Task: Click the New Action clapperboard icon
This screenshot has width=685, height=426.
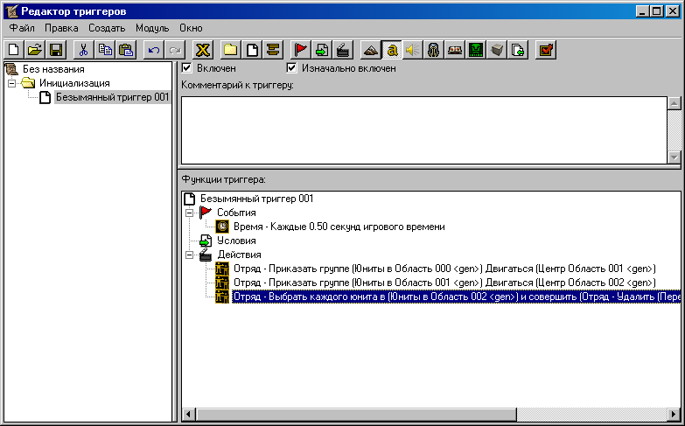Action: coord(342,50)
